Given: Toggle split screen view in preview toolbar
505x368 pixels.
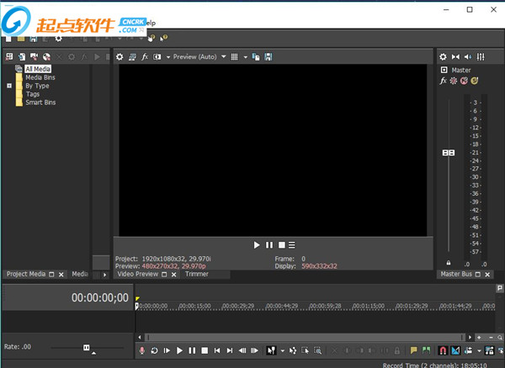Looking at the screenshot, I should [x=157, y=57].
